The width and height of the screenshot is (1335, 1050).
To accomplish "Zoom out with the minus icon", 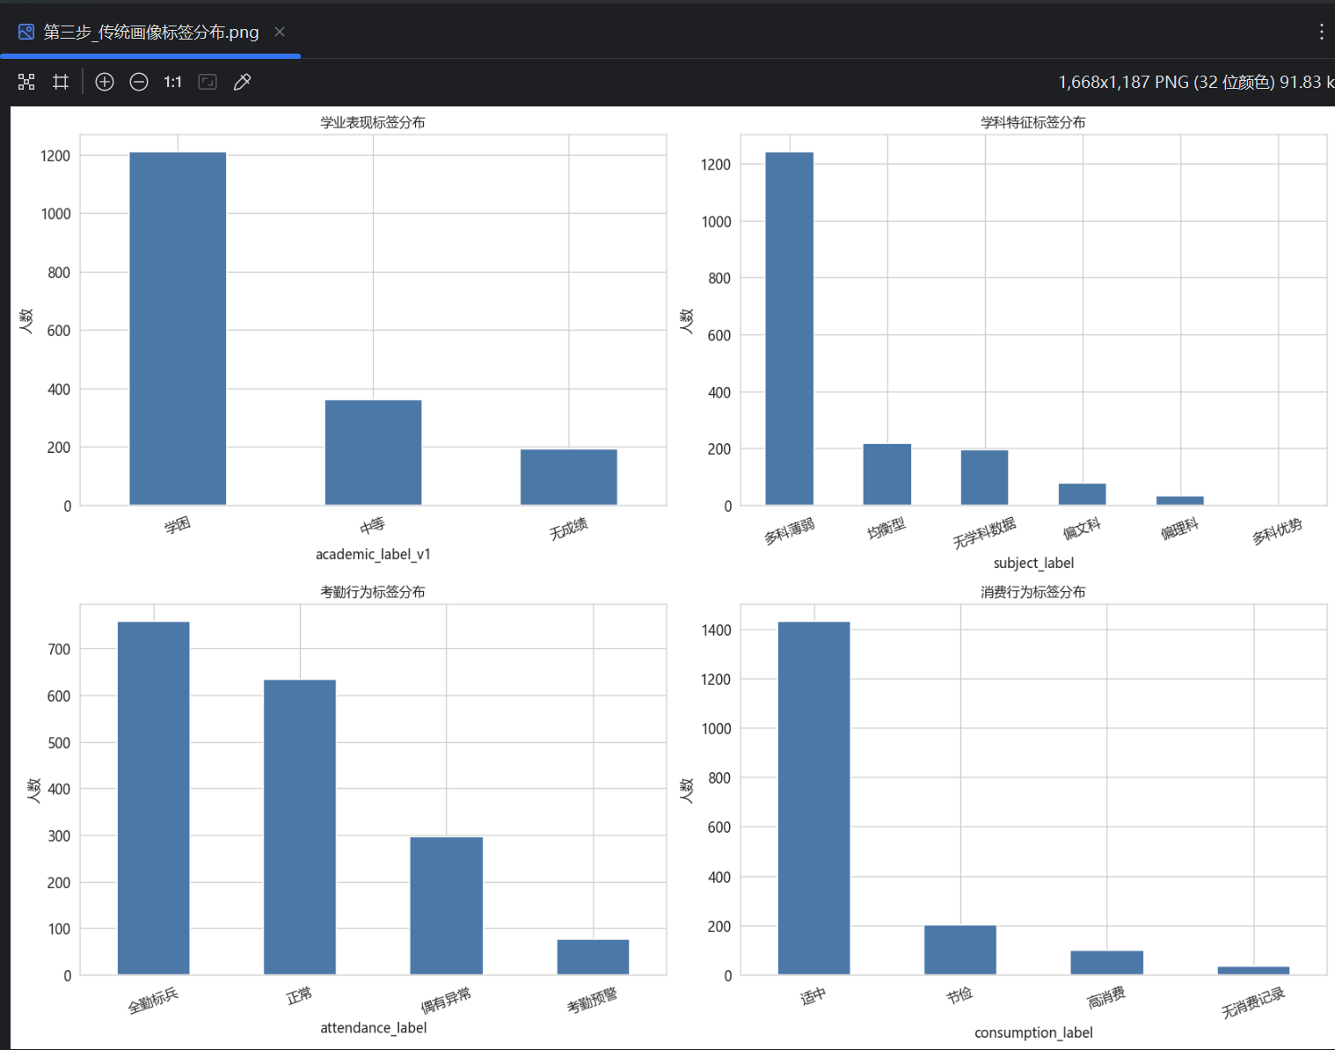I will (x=139, y=82).
